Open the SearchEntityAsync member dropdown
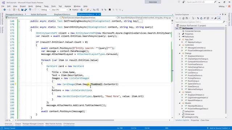Image resolution: width=232 pixels, height=130 pixels. 145,18
